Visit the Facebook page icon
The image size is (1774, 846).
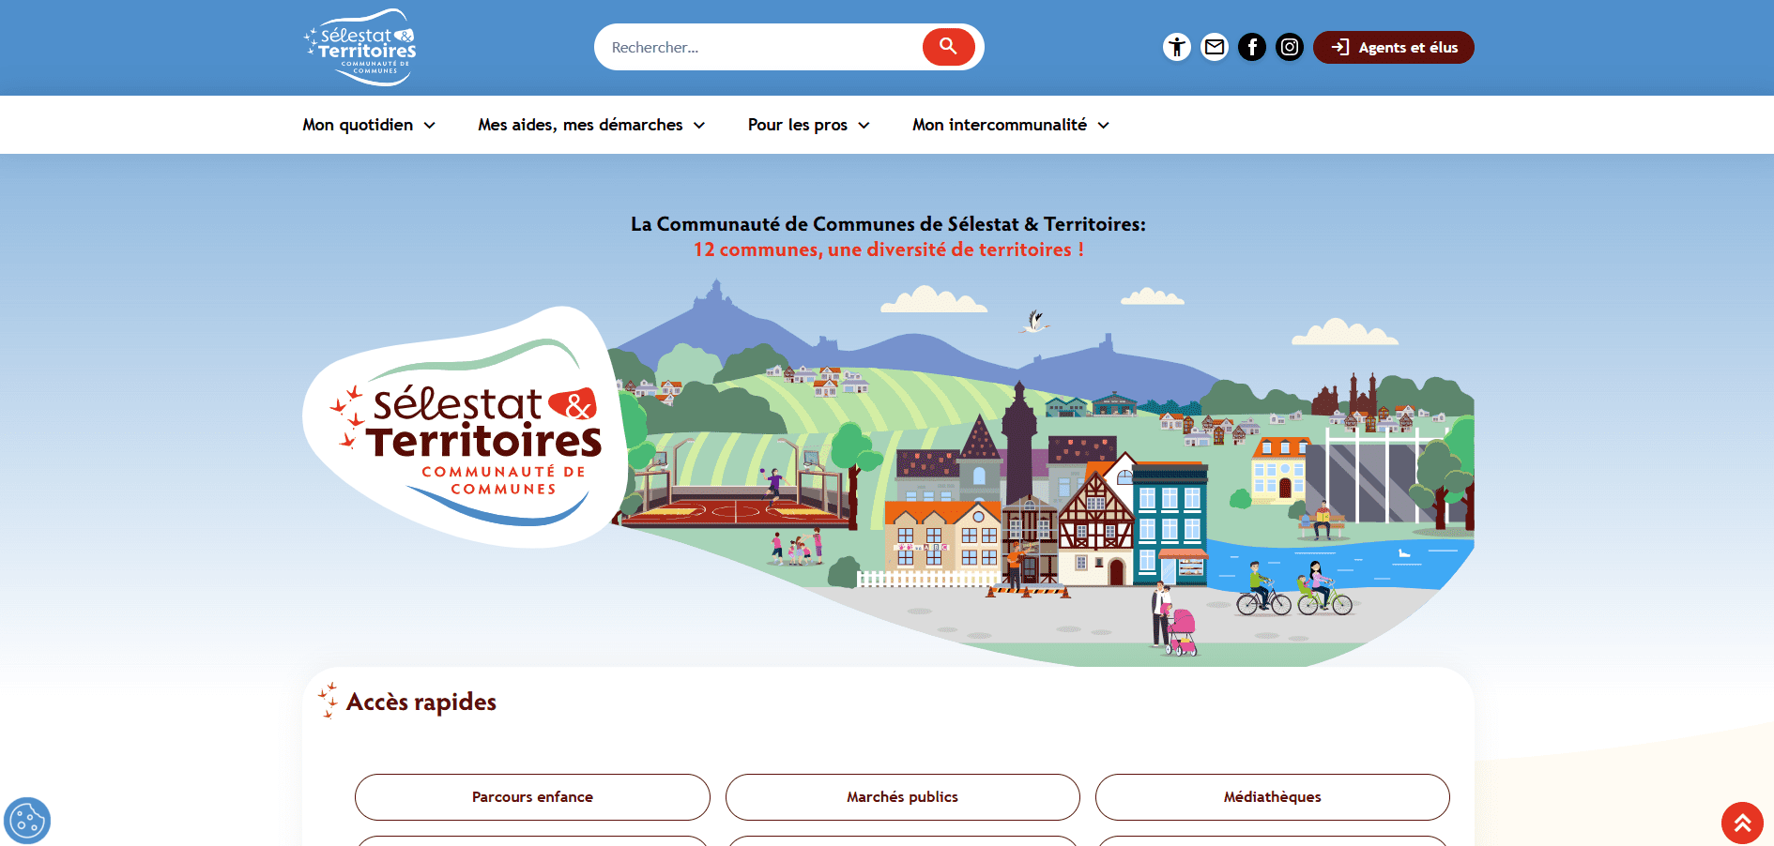[x=1252, y=47]
